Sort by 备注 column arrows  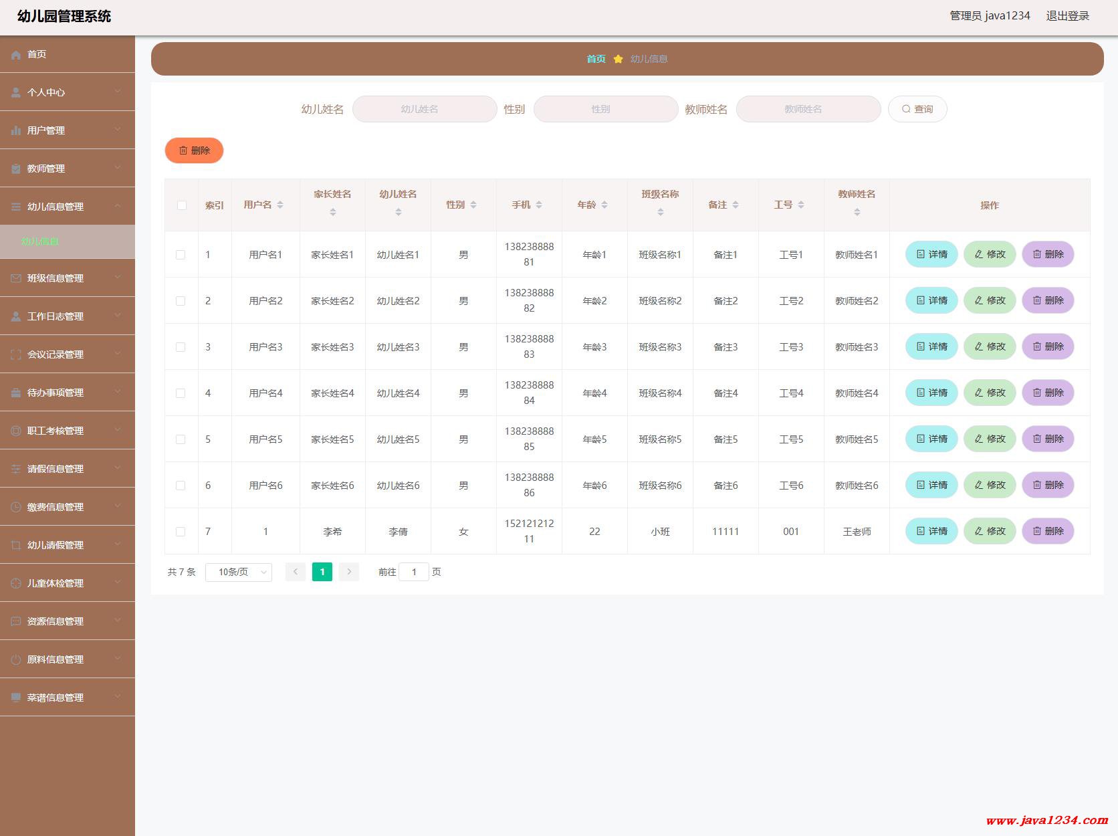click(x=736, y=205)
